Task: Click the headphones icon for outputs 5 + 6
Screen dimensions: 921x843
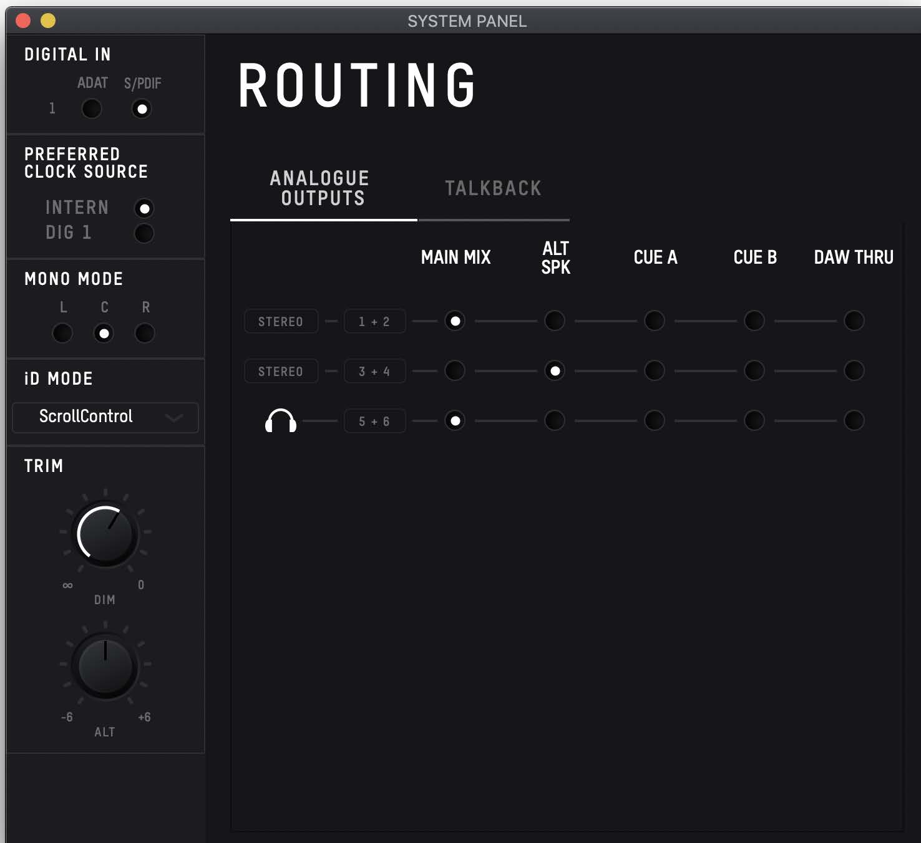Action: (281, 421)
